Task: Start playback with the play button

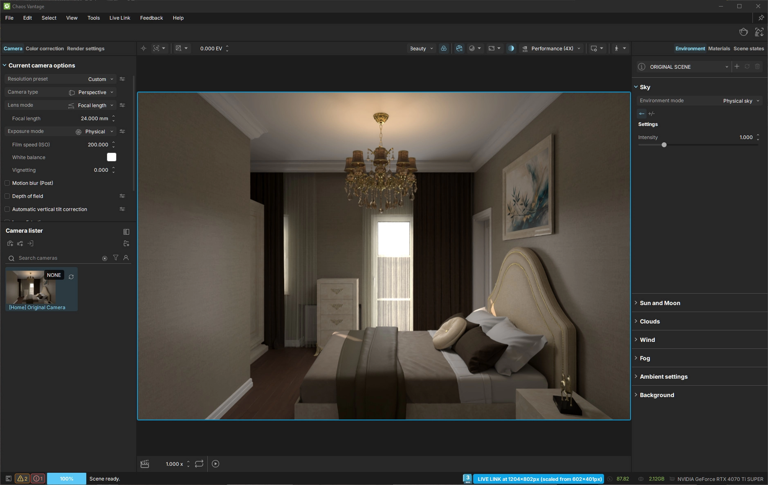Action: (x=216, y=464)
